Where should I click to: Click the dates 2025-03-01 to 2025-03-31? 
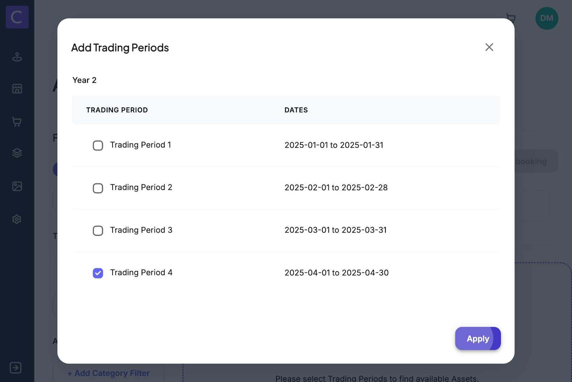tap(336, 230)
